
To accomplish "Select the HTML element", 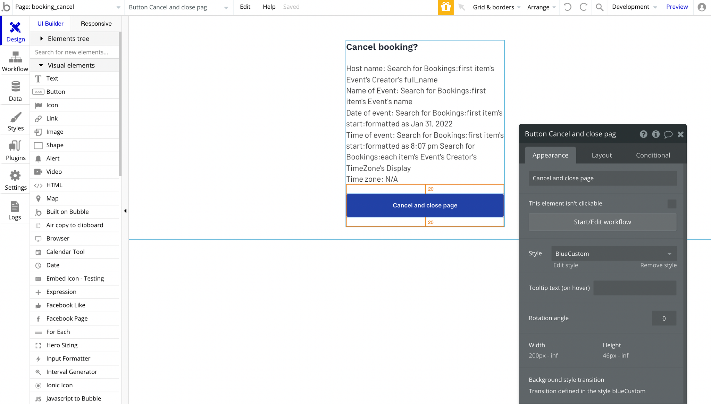I will pos(75,185).
